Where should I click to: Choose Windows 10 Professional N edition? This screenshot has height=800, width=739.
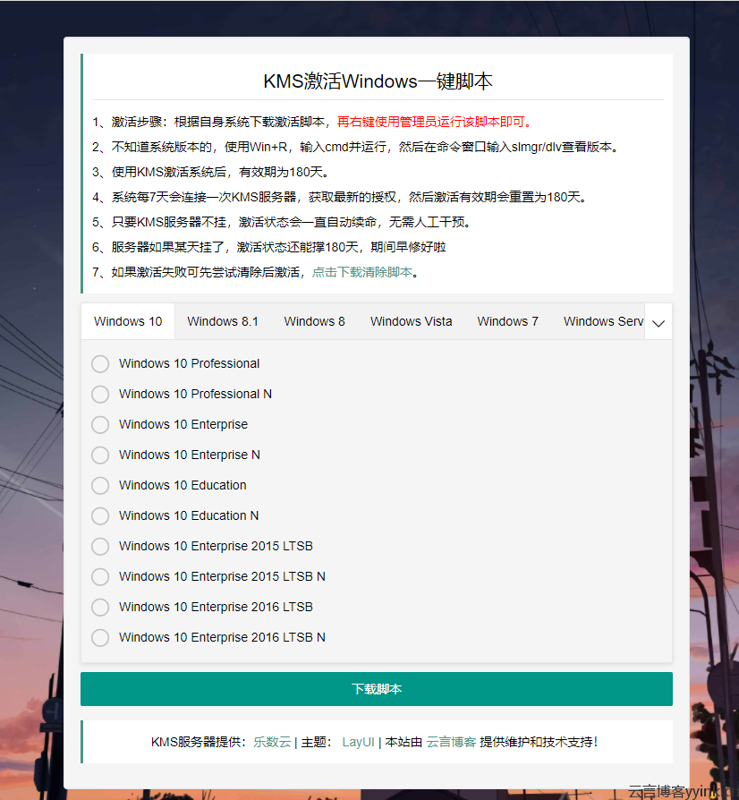click(100, 394)
